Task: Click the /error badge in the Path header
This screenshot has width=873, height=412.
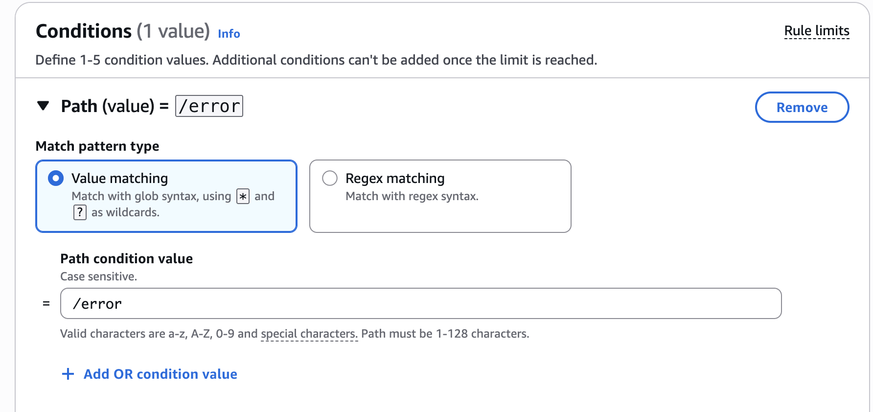Action: tap(209, 106)
